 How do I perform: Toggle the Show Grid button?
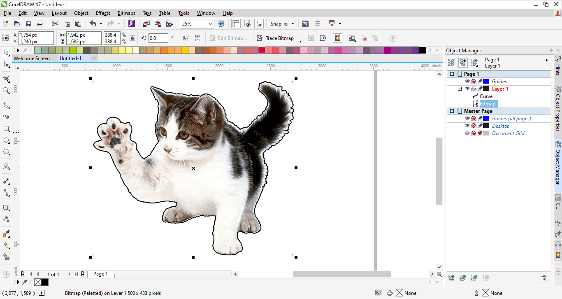[247, 24]
